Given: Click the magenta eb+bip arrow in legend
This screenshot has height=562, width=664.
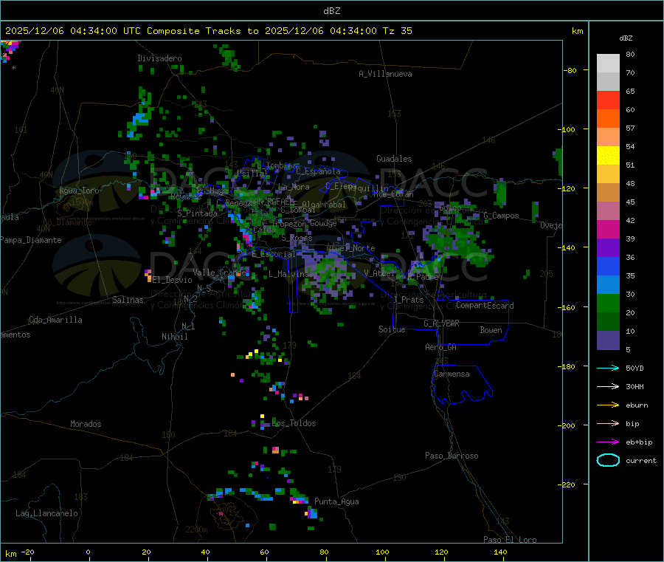Looking at the screenshot, I should pos(608,442).
